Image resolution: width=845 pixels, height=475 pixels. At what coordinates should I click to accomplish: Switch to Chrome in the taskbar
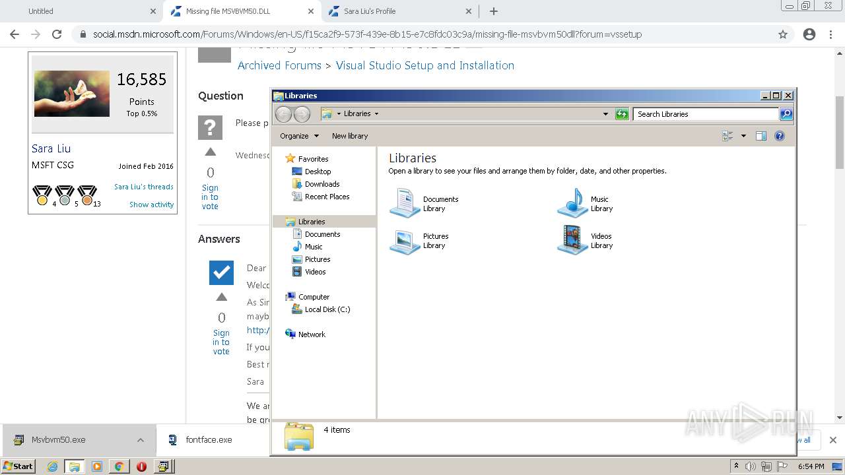[119, 466]
